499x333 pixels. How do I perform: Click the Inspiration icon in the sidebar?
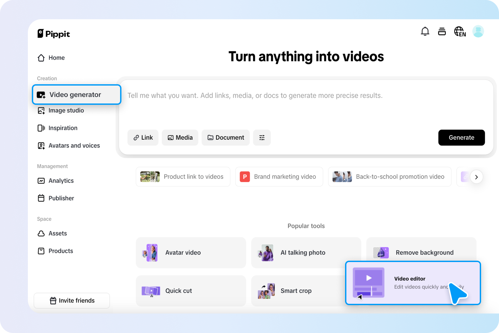click(41, 128)
